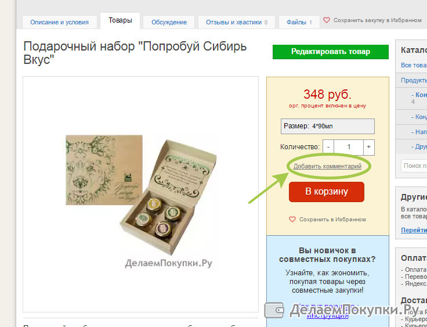This screenshot has height=327, width=427.
Task: Switch to the Обсуждение tab
Action: coord(169,22)
